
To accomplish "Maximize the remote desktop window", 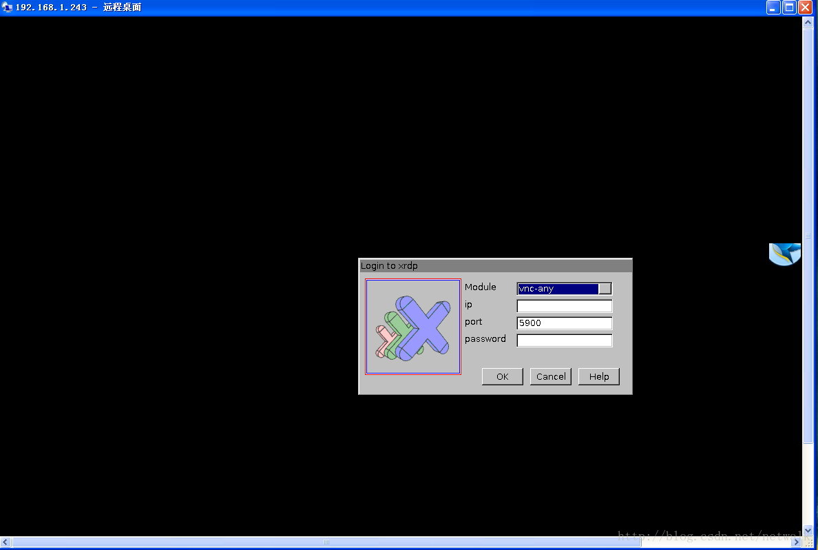I will [789, 8].
